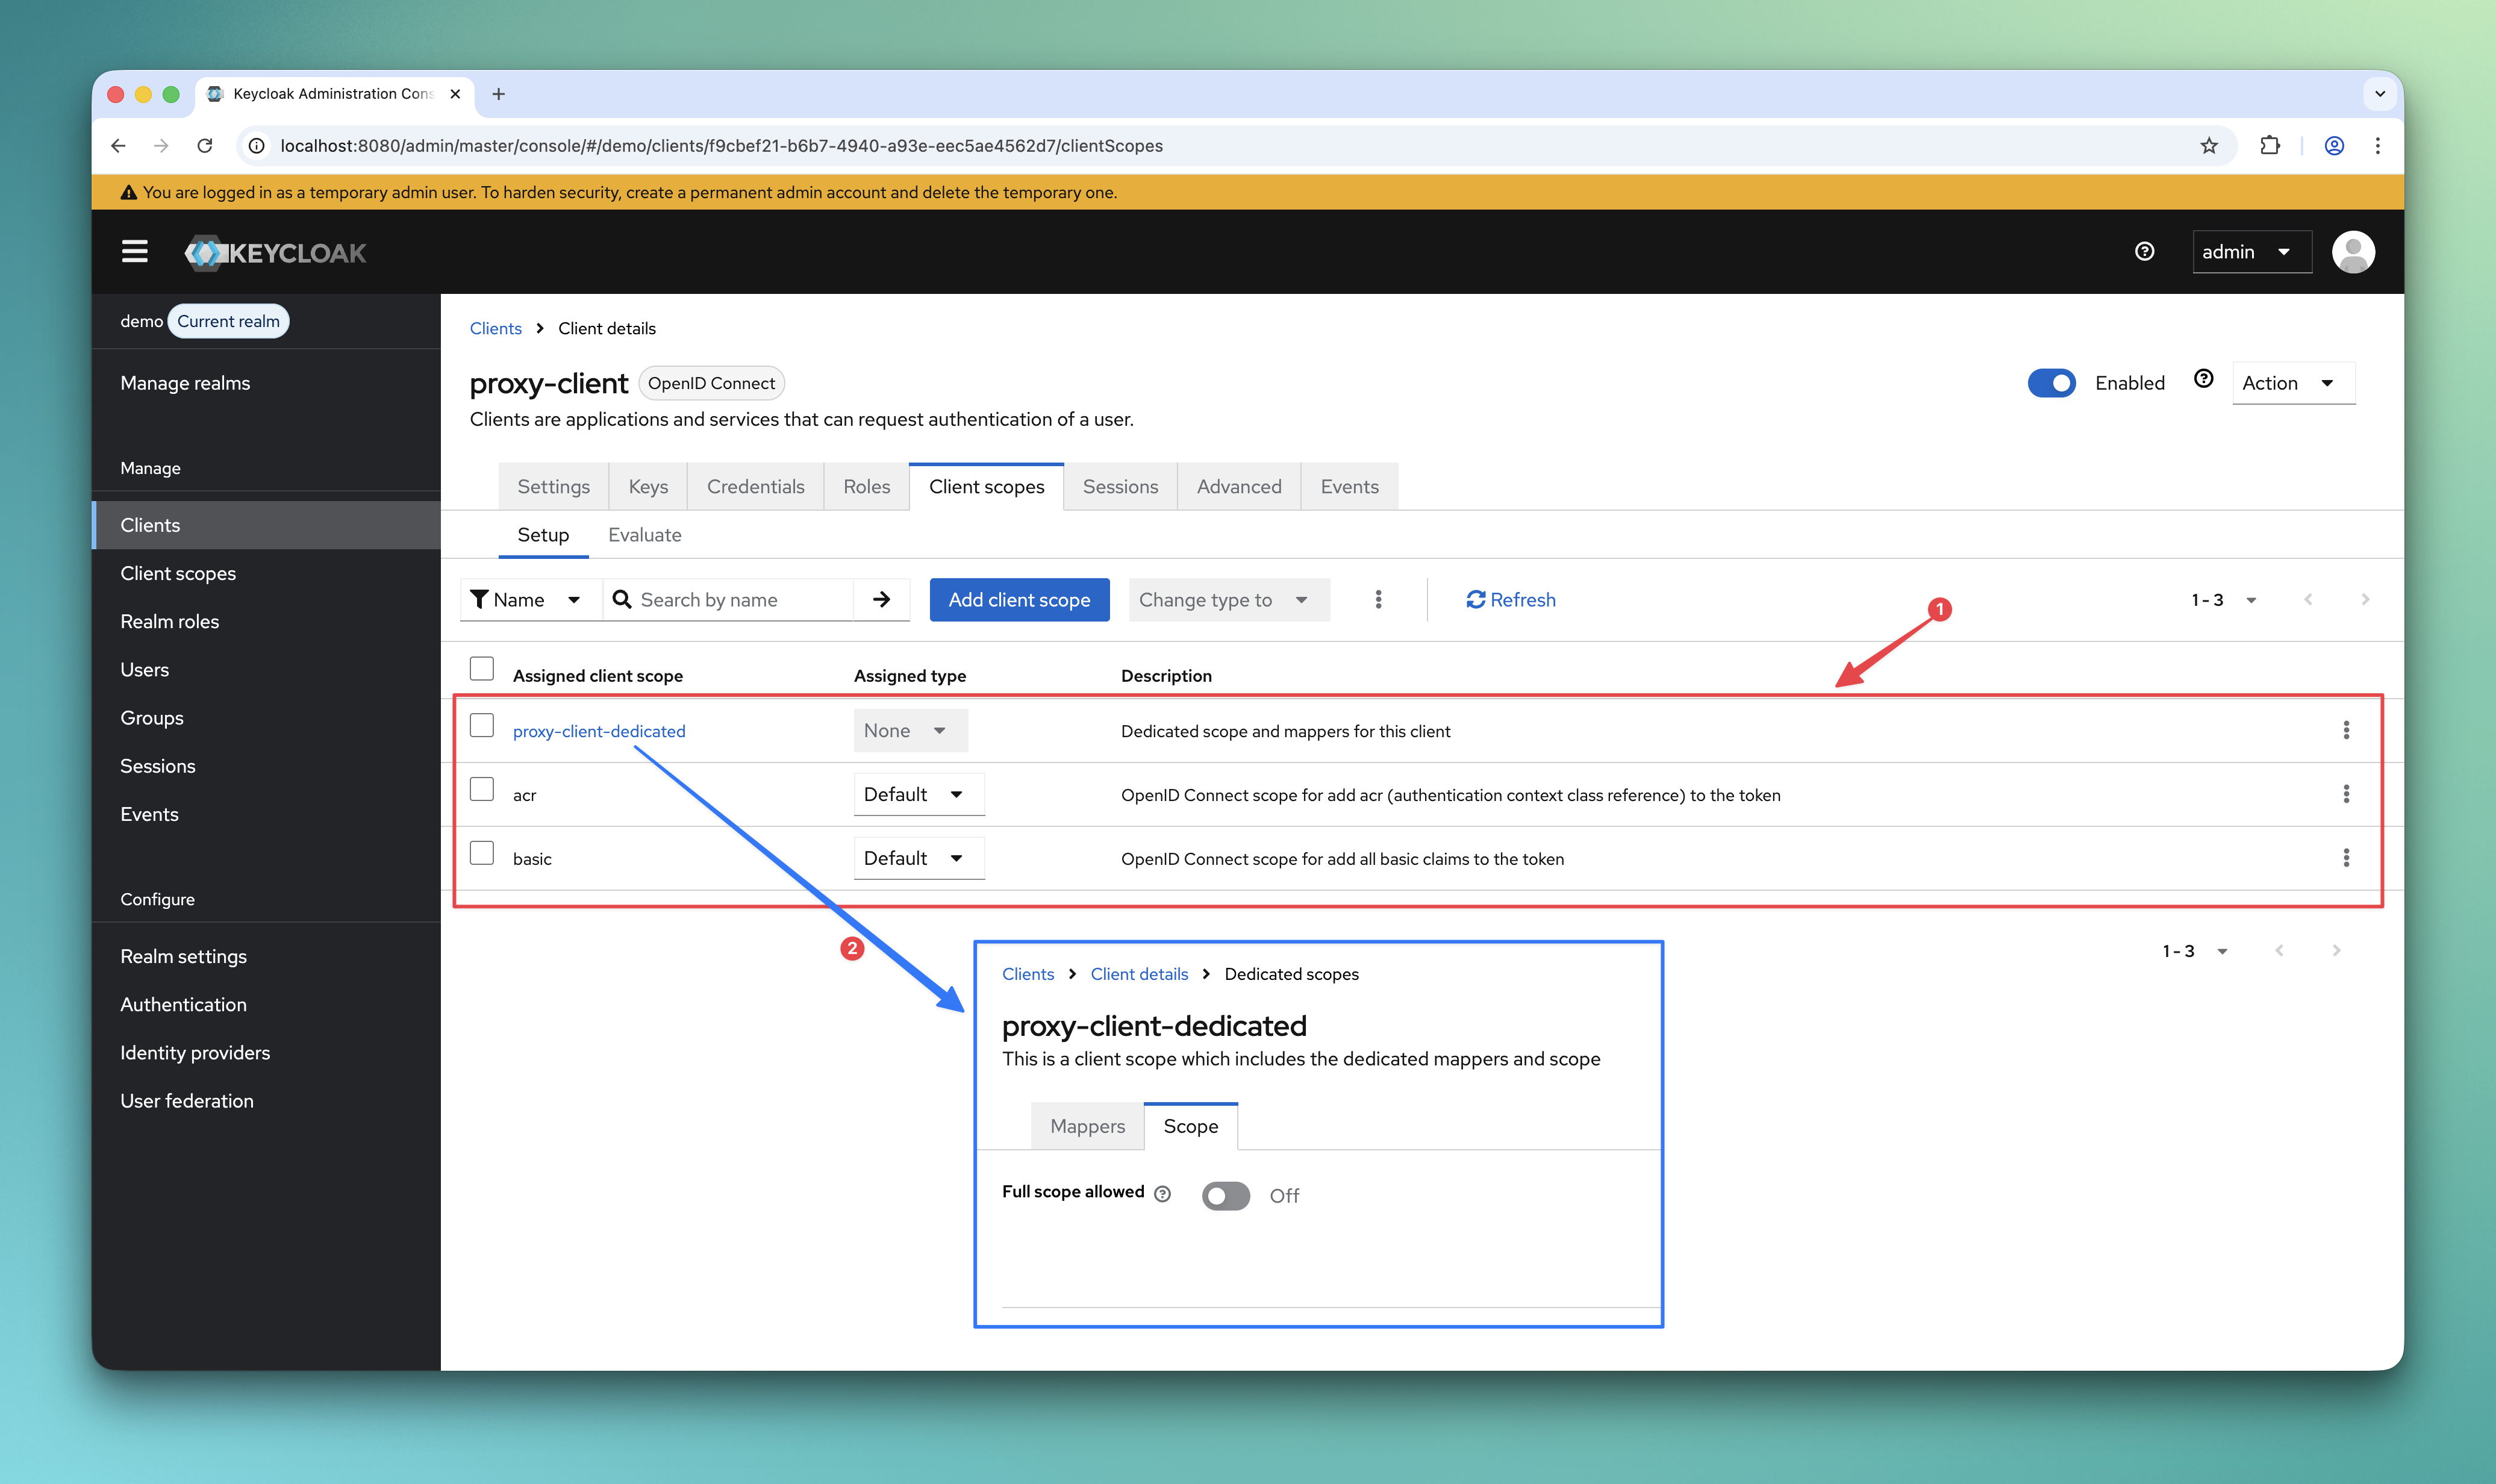
Task: Open bottom 1-3 per-page dropdown
Action: [2195, 950]
